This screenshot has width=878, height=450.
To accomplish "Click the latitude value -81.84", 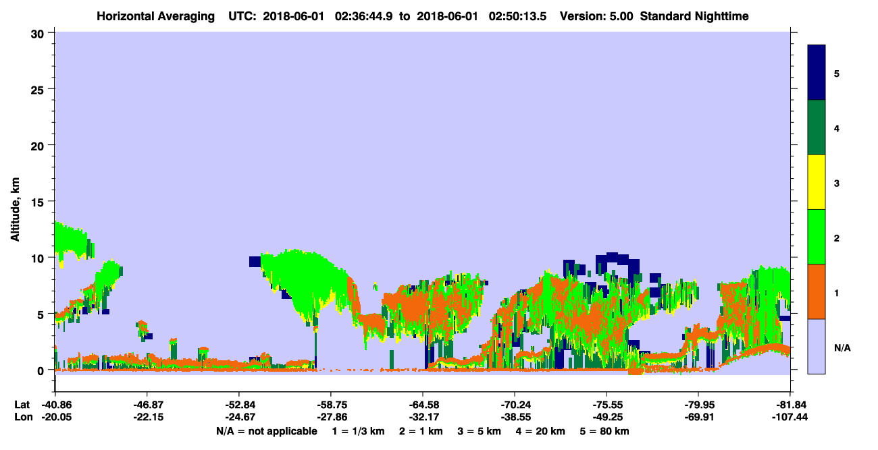I will click(x=790, y=404).
